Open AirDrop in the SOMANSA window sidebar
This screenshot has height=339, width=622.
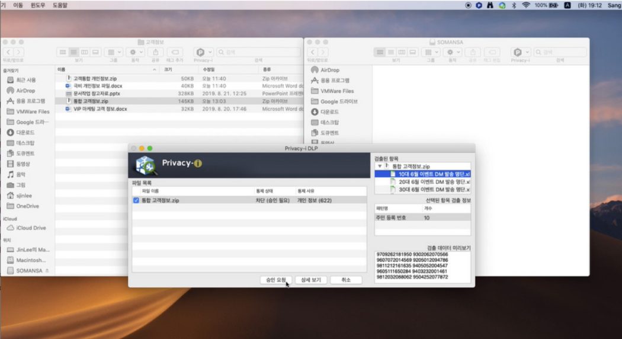pos(331,70)
